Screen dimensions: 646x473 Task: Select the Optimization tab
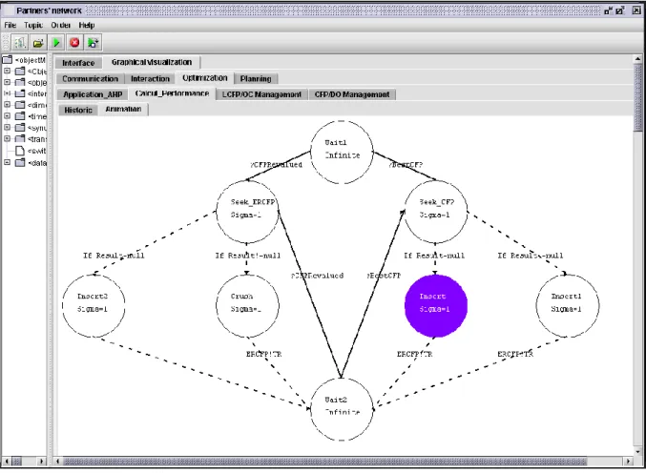coord(205,78)
